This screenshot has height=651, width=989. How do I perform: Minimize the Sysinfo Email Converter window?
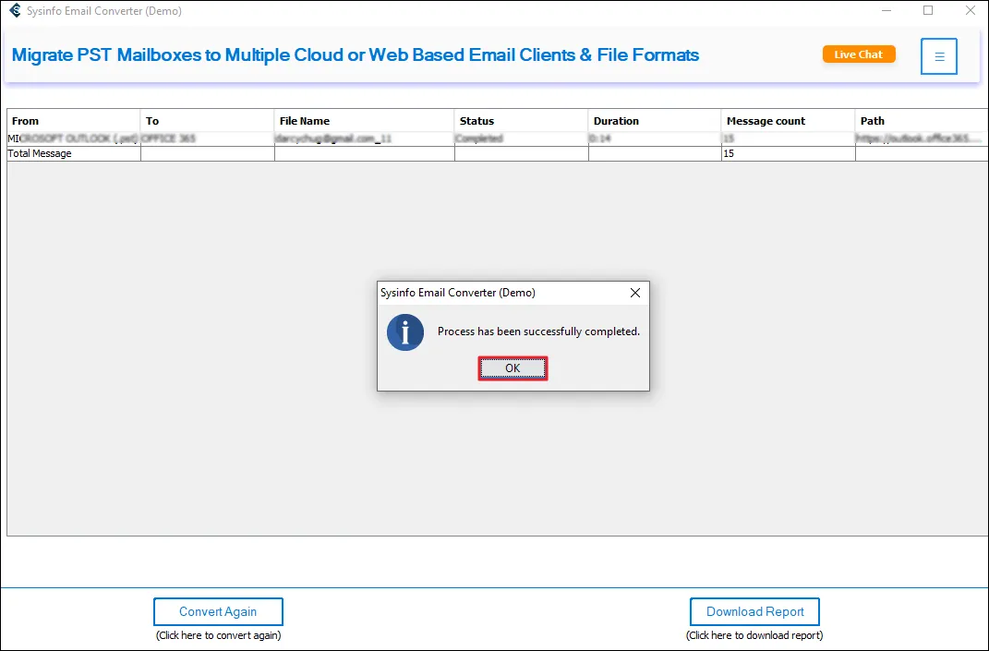886,11
